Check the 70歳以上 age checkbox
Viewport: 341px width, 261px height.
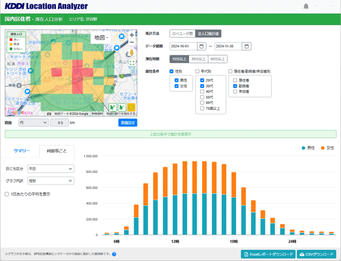click(202, 108)
